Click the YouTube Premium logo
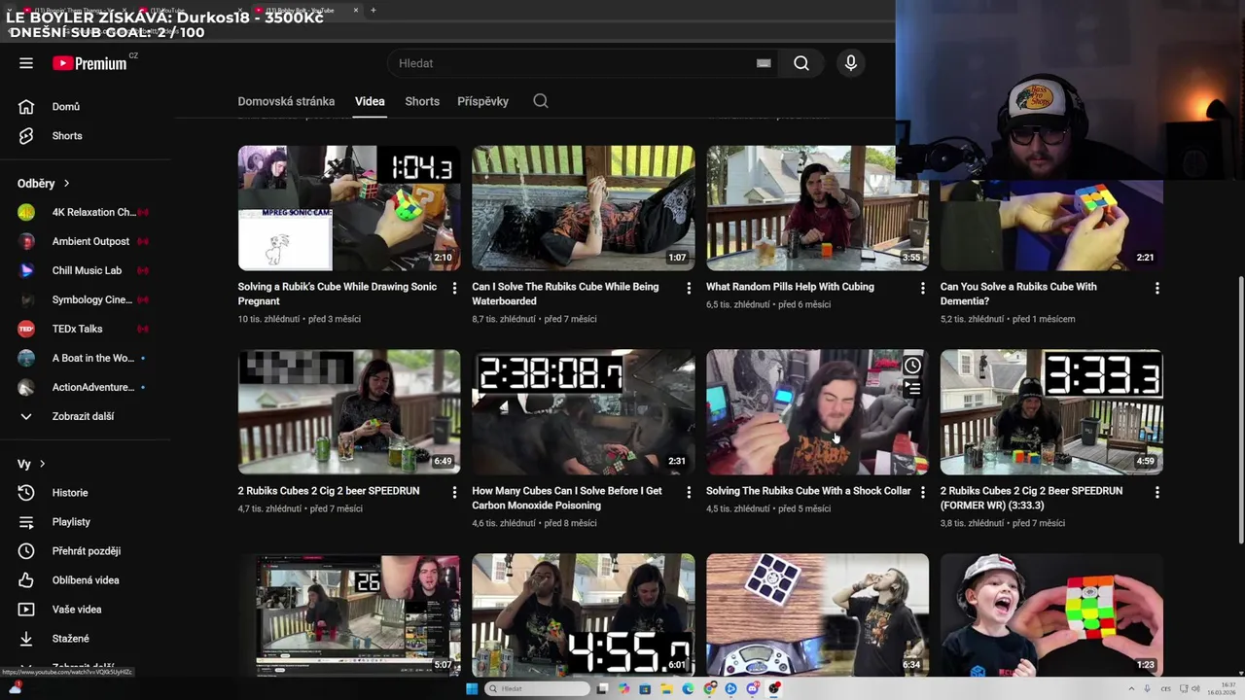The image size is (1245, 700). [x=89, y=63]
